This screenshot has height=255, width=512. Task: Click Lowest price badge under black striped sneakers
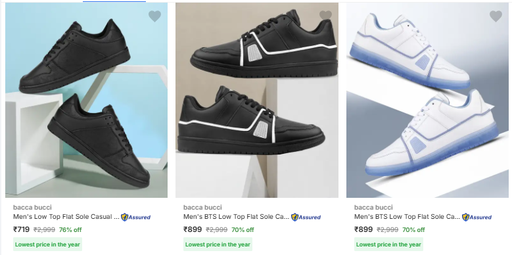click(x=218, y=244)
